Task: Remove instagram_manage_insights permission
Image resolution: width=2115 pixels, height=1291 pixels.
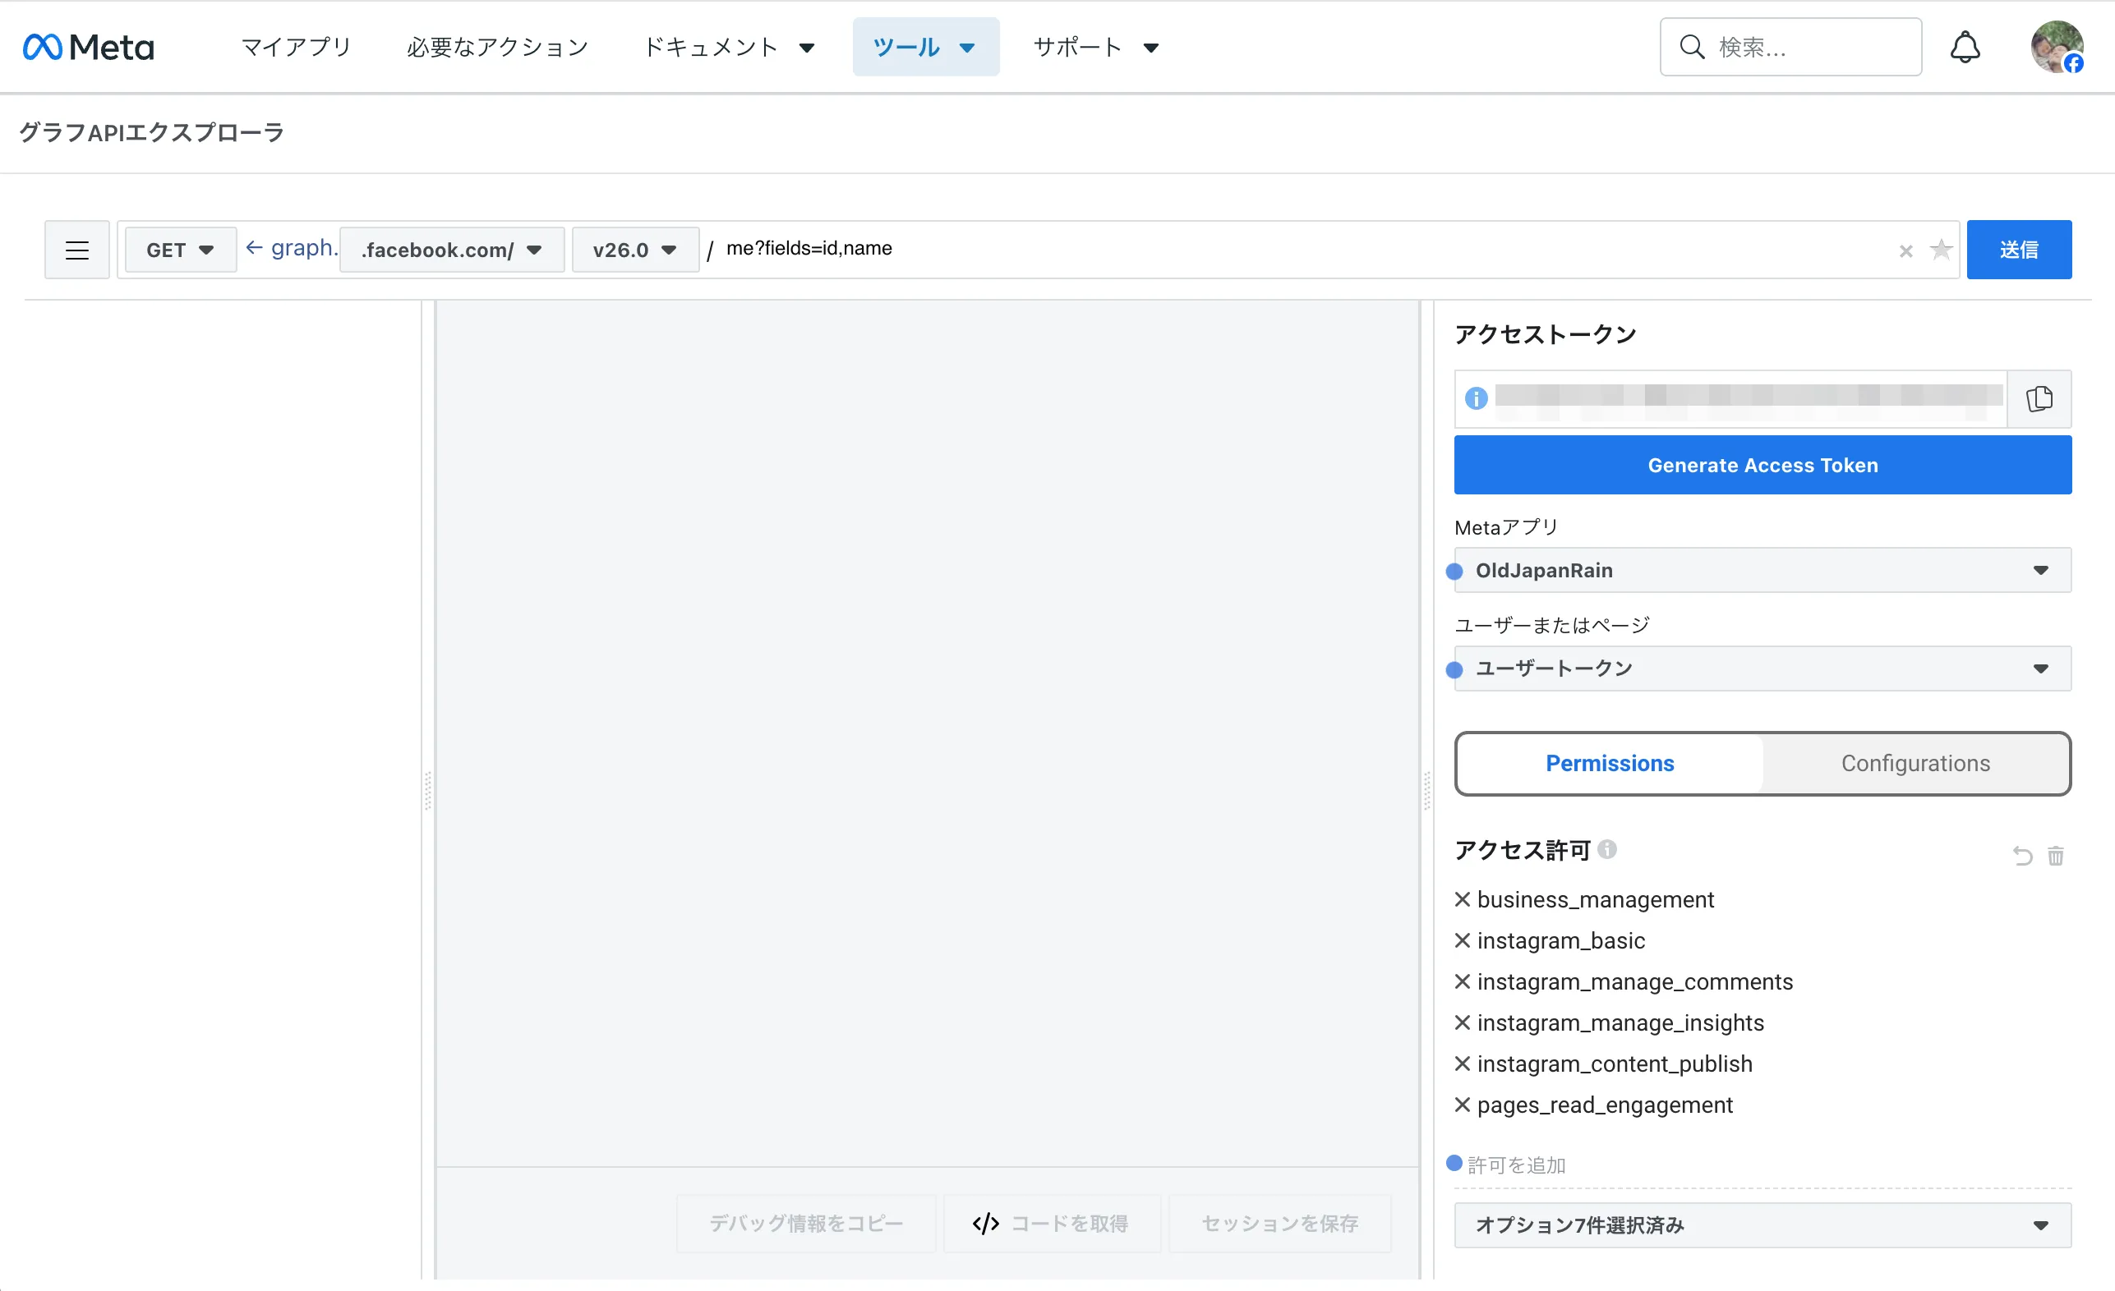Action: tap(1463, 1022)
